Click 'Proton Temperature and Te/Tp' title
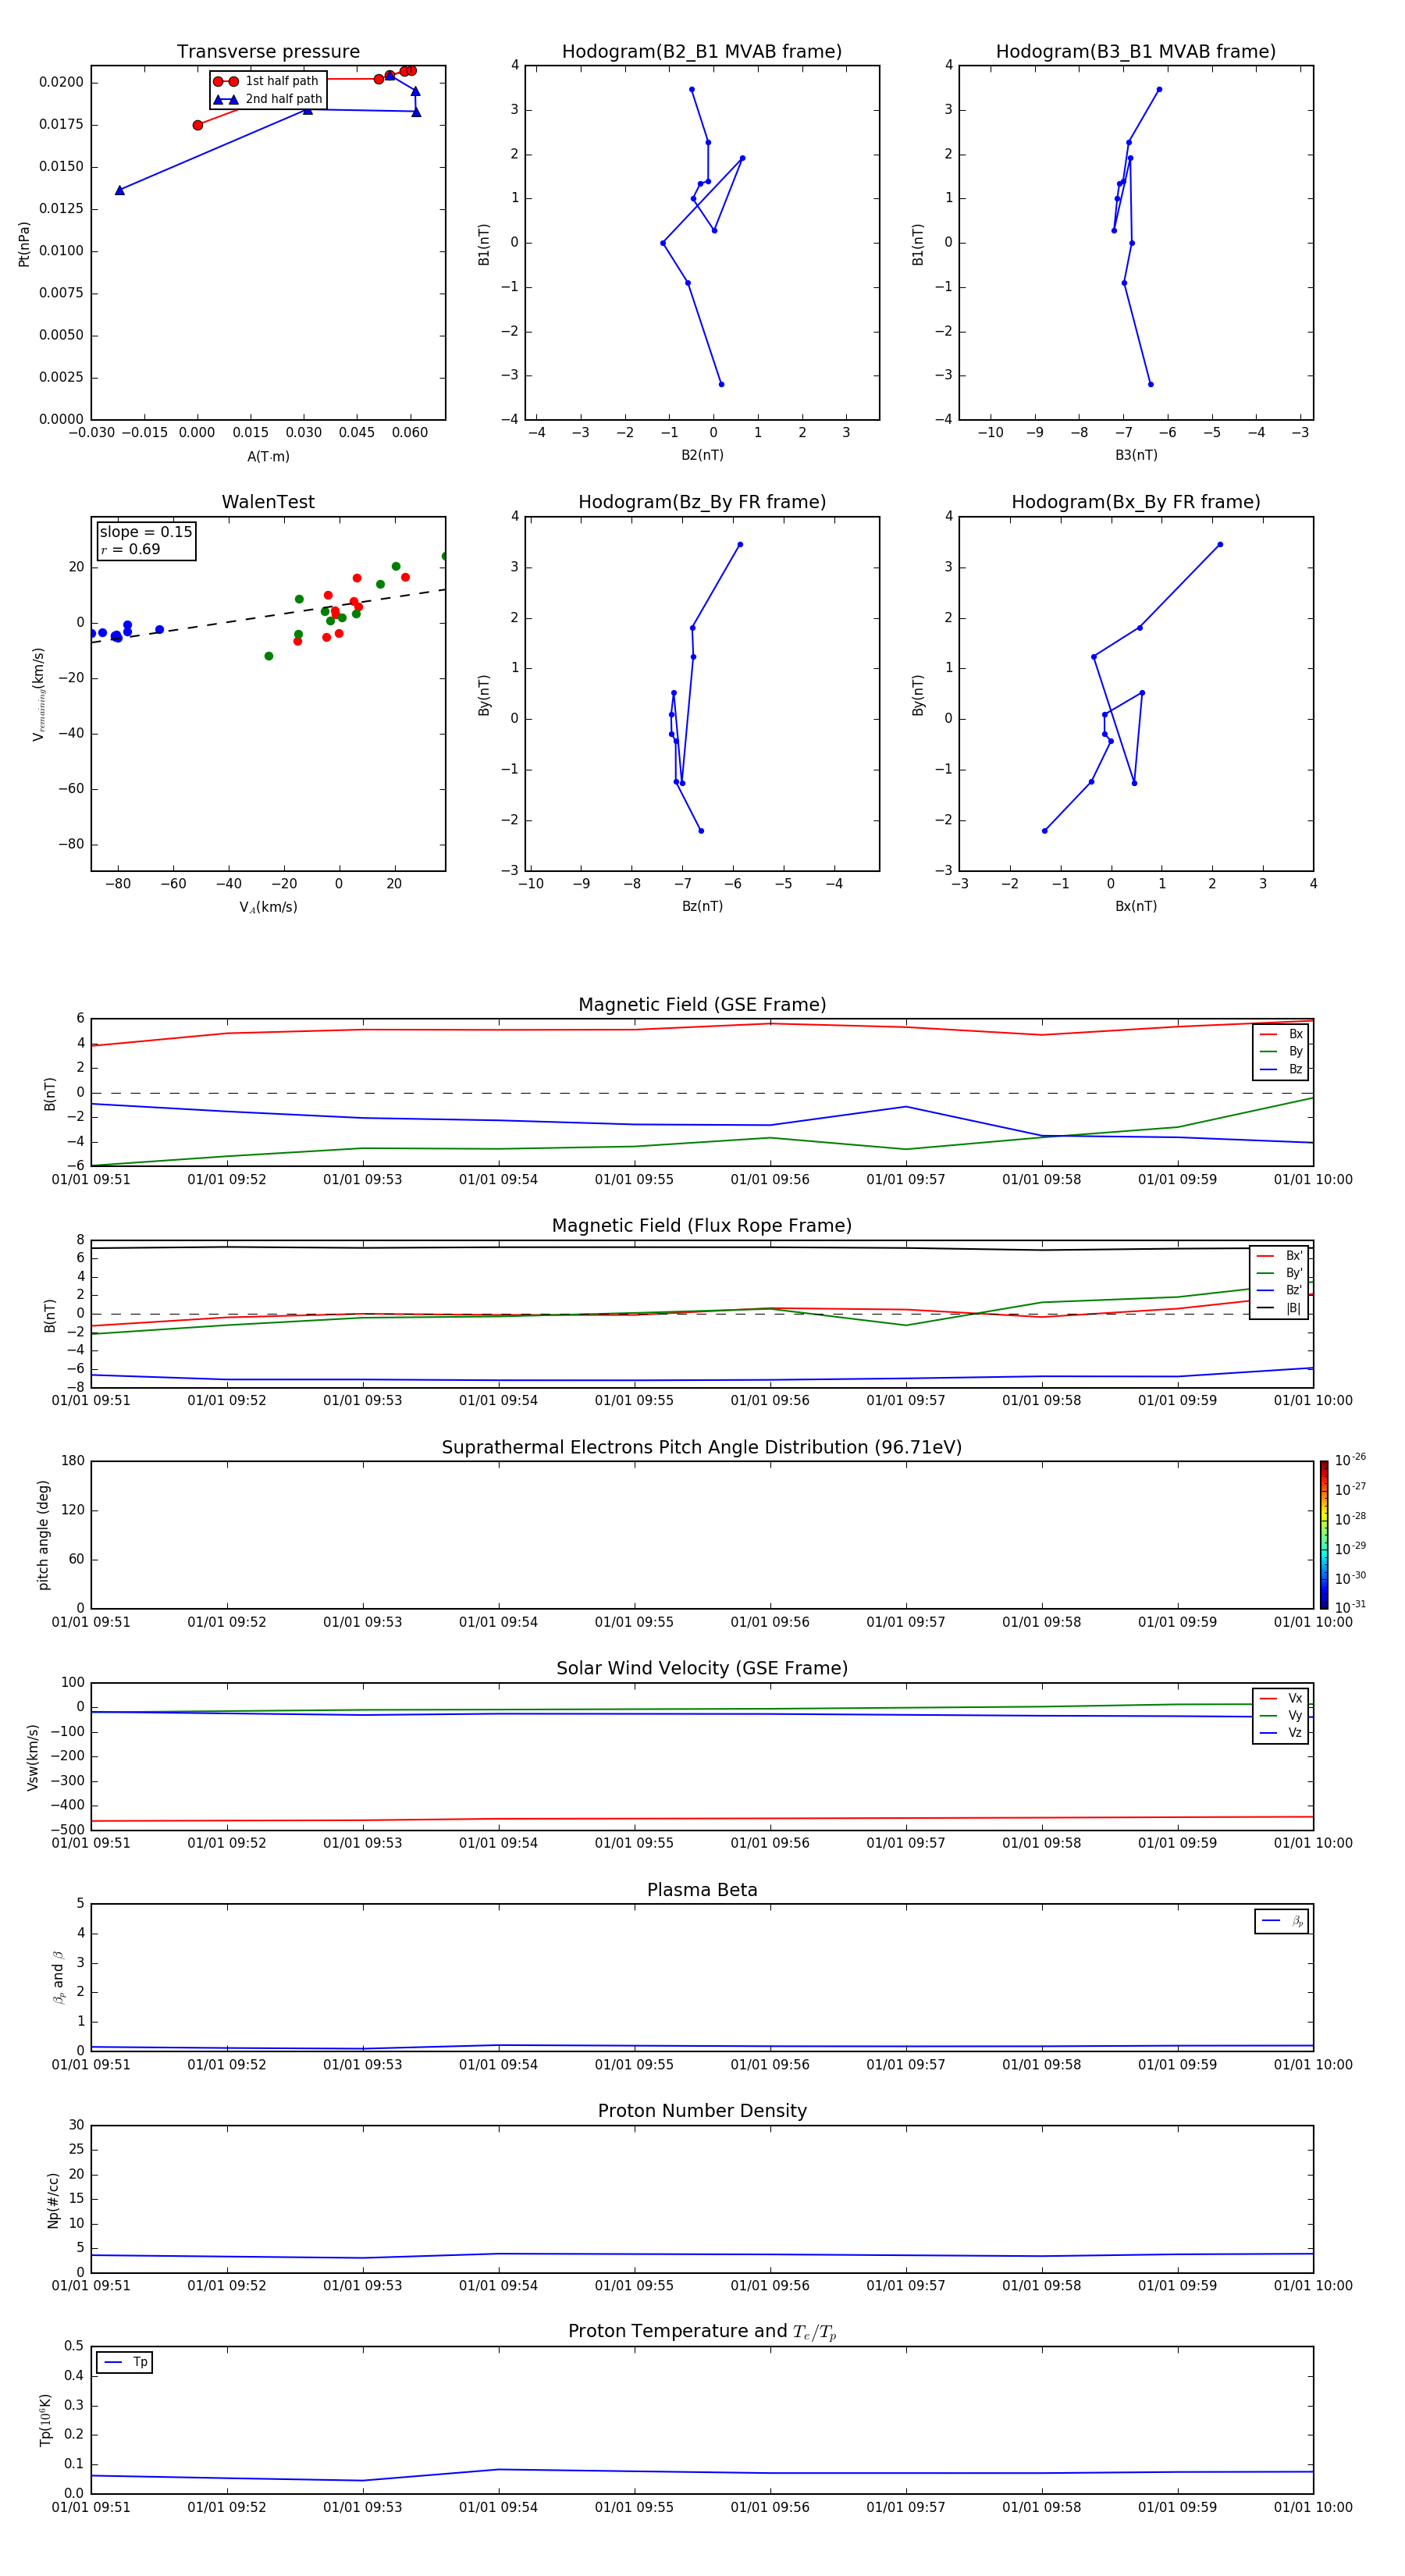 tap(702, 2331)
